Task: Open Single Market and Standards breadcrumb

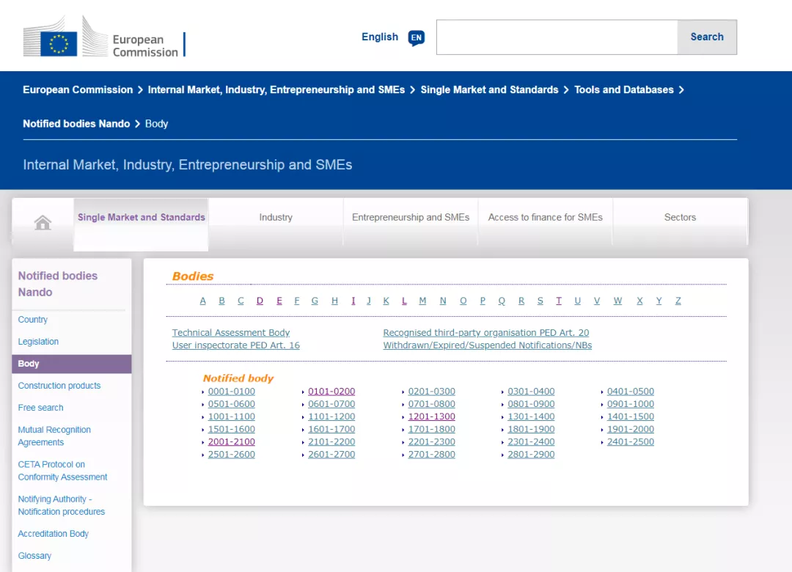Action: 489,89
